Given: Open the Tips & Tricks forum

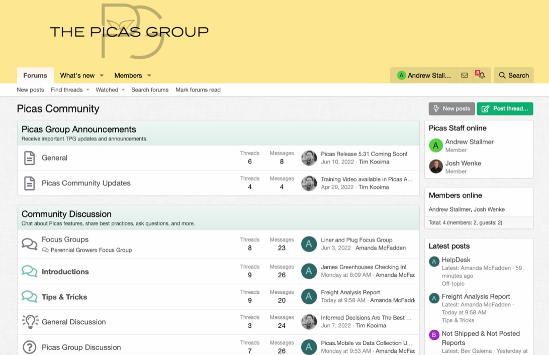Looking at the screenshot, I should pos(64,297).
